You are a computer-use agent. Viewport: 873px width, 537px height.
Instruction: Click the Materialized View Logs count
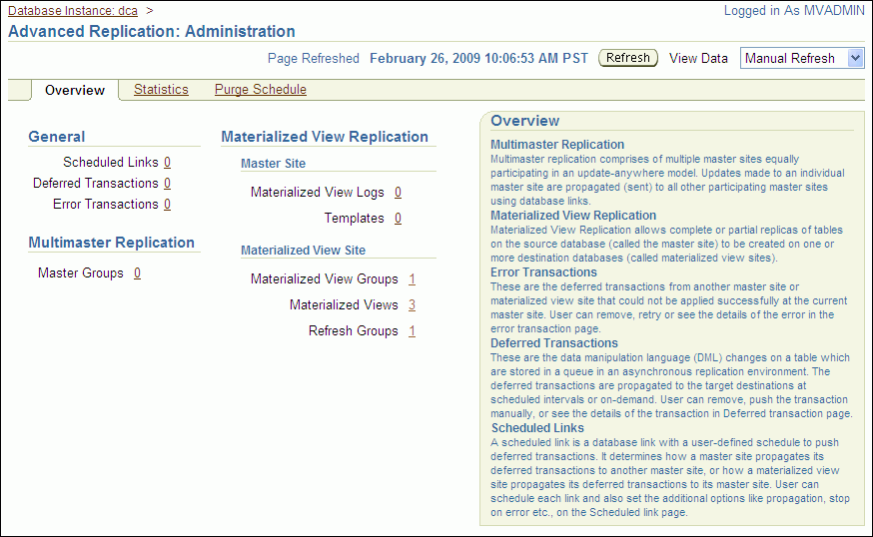(398, 192)
